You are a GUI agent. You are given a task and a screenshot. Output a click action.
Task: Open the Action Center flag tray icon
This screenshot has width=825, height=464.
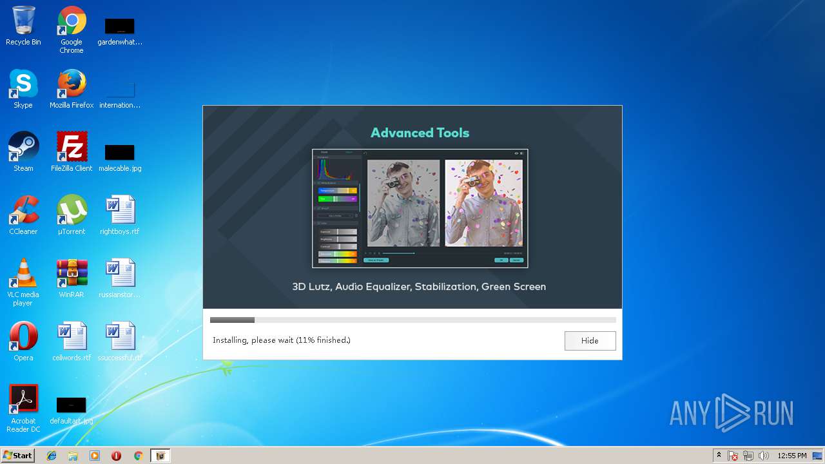733,456
